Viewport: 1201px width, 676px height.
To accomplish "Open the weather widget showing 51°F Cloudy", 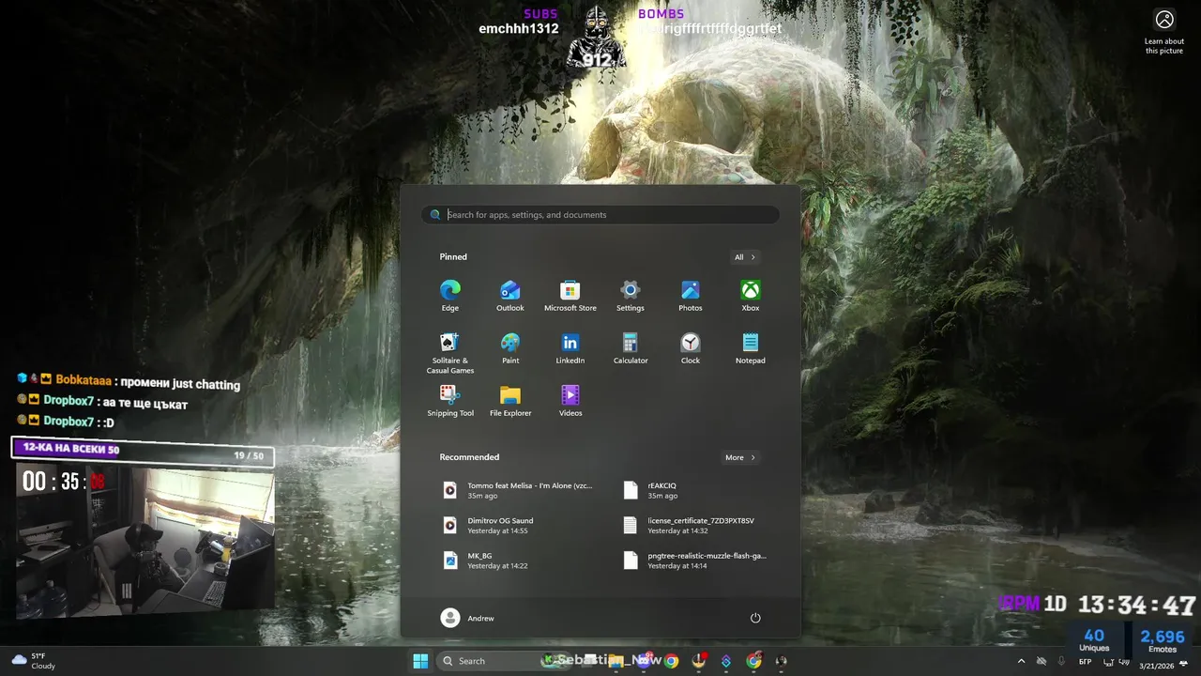I will [x=34, y=661].
